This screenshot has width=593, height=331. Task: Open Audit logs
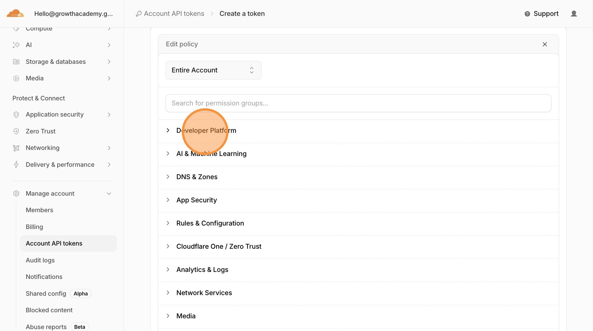coord(40,260)
